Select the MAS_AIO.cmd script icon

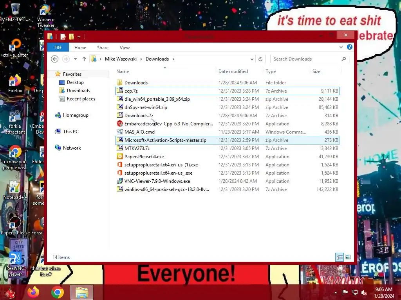119,132
